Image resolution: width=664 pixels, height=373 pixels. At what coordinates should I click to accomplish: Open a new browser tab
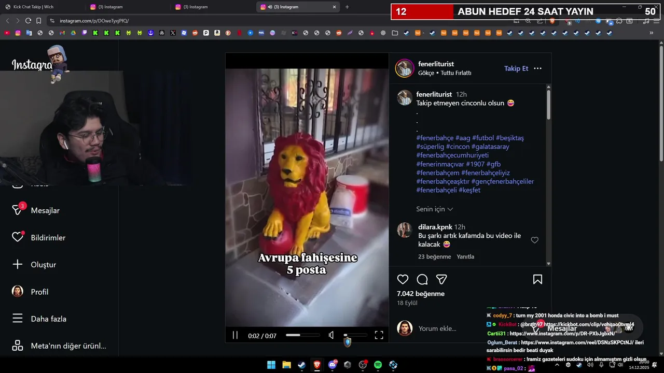(347, 7)
